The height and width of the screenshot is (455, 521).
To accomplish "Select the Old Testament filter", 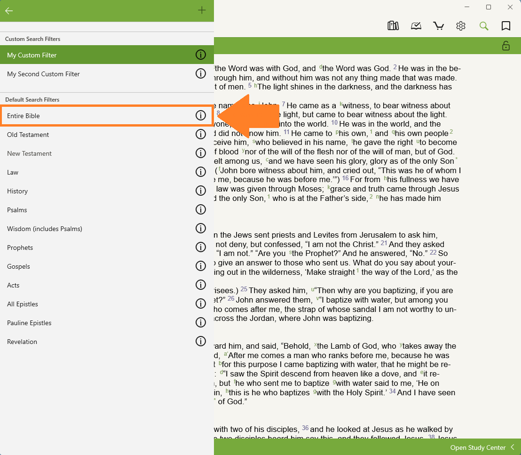I will 28,135.
